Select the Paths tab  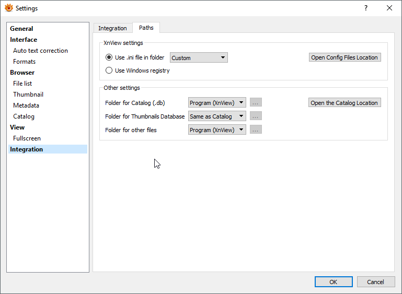click(x=146, y=28)
